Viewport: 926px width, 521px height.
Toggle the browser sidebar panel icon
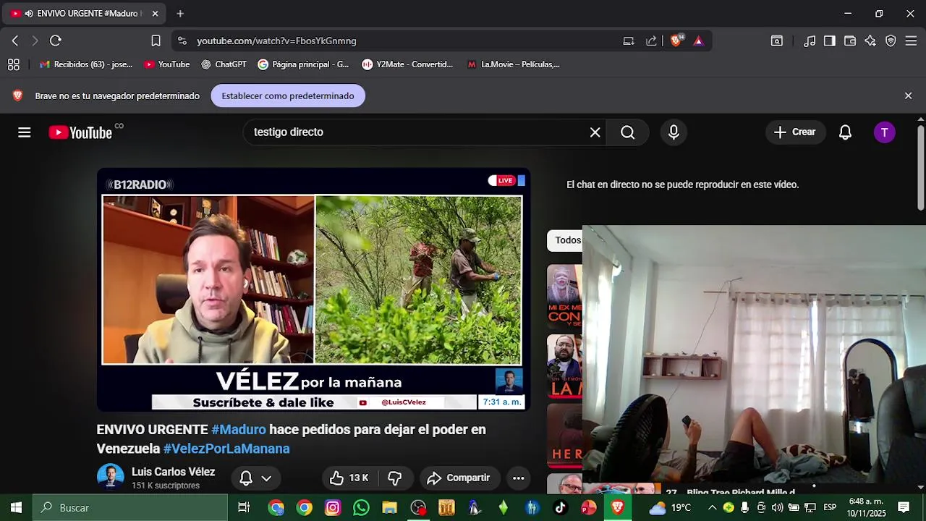click(x=830, y=41)
